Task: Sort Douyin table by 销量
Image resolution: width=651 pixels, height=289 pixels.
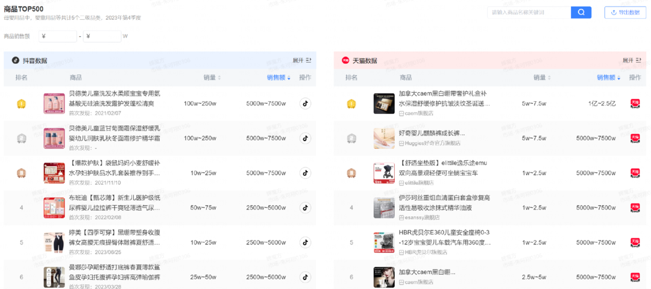Action: [212, 78]
